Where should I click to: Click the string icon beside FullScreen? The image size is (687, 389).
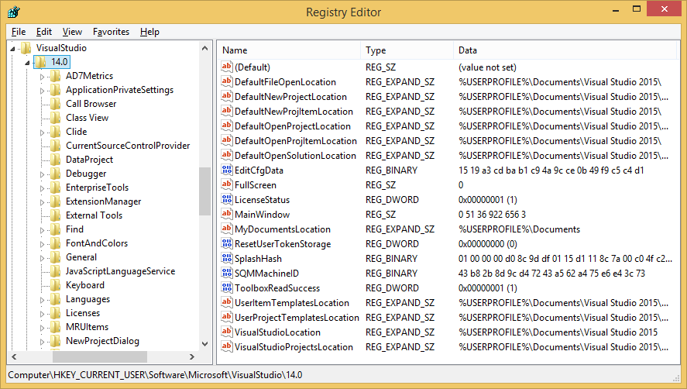[x=226, y=184]
